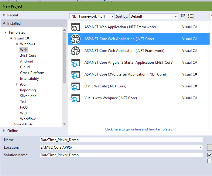The height and width of the screenshot is (176, 212).
Task: Select the Web category
Action: [24, 50]
